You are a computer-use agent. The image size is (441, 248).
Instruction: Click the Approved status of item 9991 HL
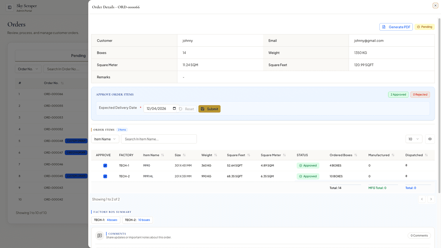308,176
